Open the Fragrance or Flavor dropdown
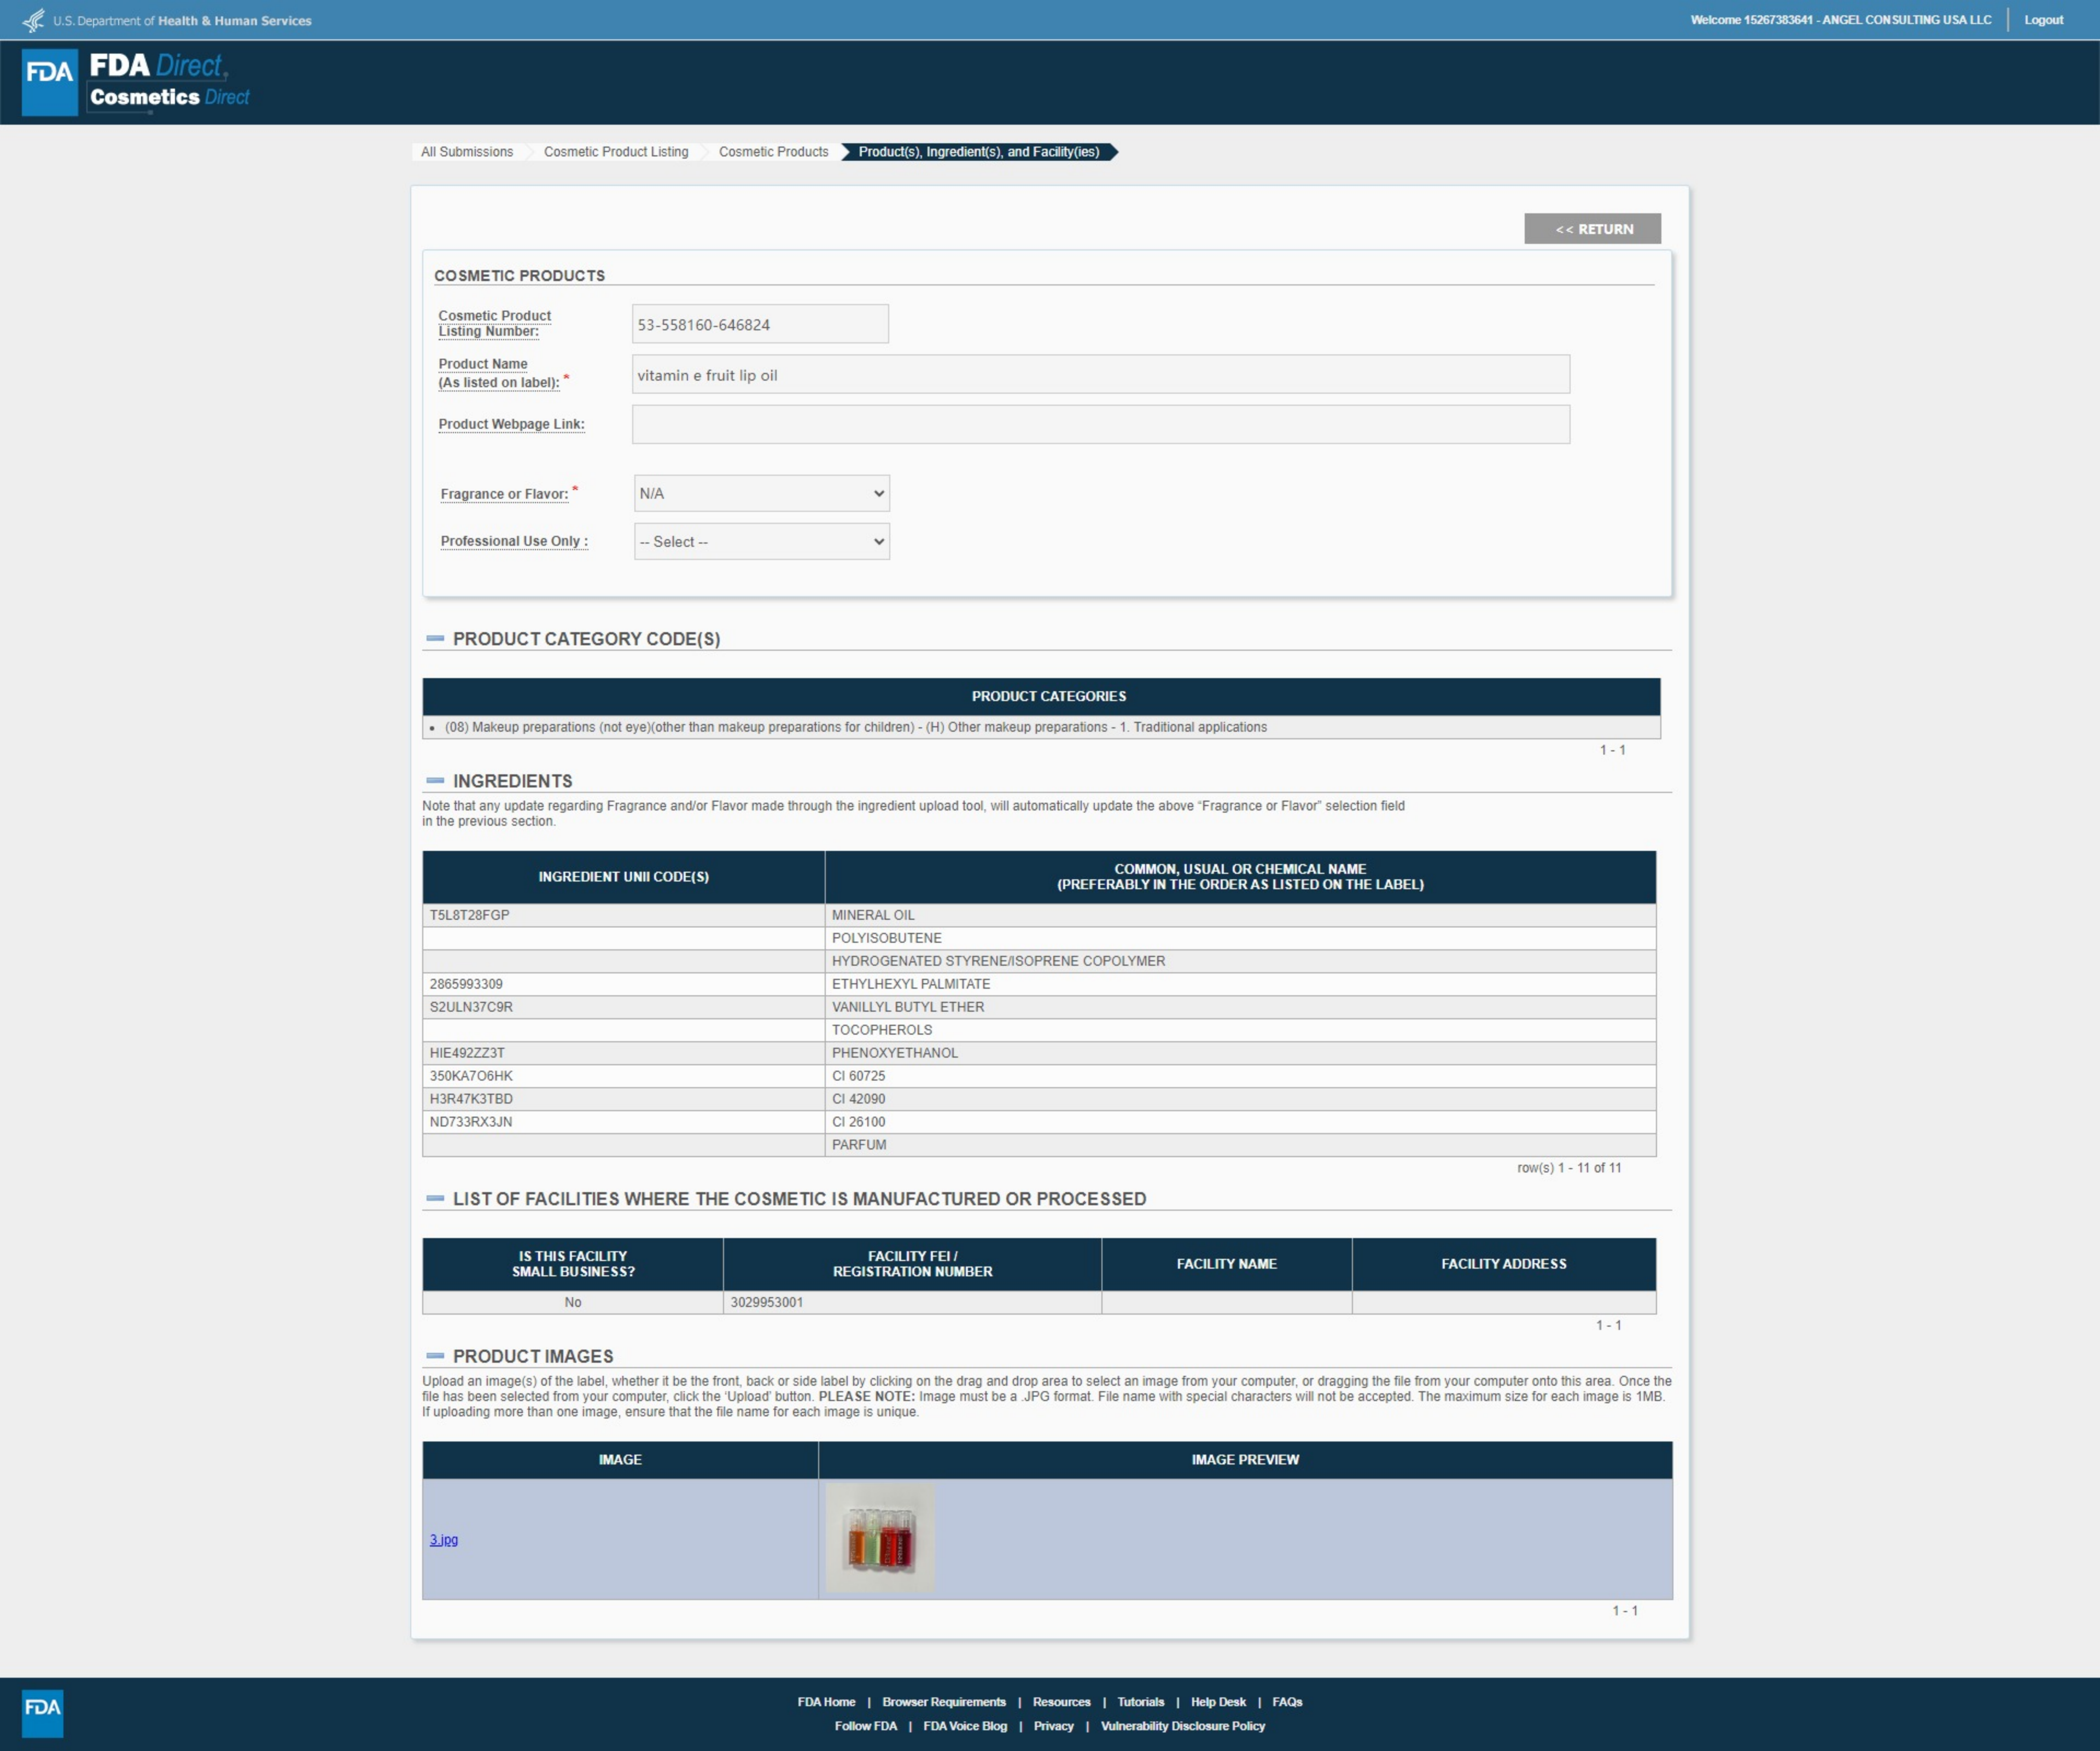 pyautogui.click(x=761, y=493)
